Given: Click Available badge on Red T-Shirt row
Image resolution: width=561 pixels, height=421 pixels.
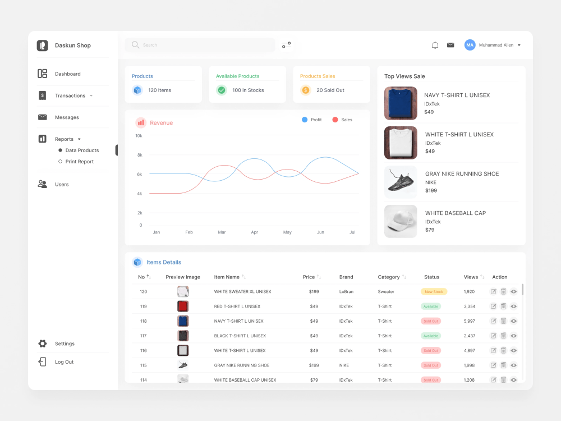Looking at the screenshot, I should tap(431, 306).
